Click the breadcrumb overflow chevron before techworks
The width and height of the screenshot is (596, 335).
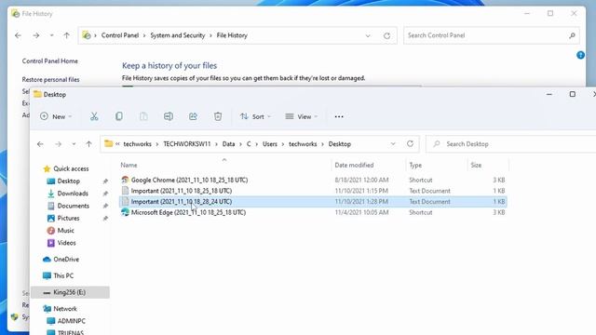pyautogui.click(x=117, y=144)
